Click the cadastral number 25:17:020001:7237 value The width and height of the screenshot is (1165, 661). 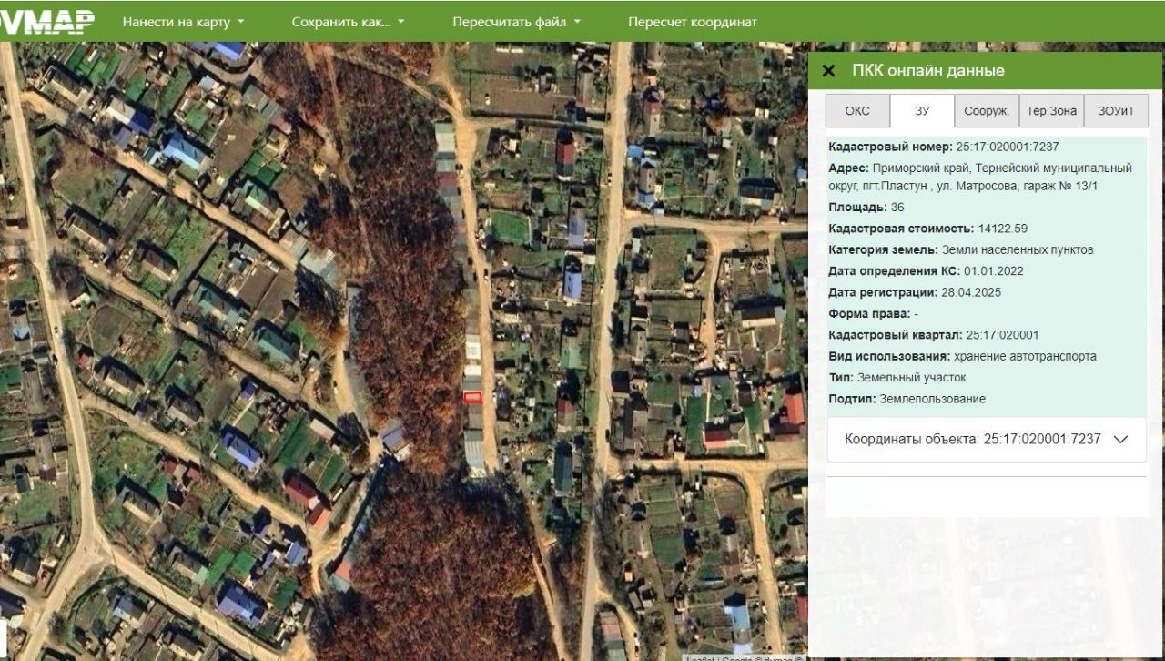[1008, 147]
